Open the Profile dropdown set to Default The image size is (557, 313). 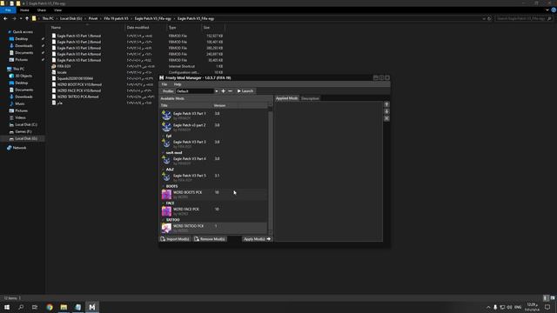[x=198, y=91]
